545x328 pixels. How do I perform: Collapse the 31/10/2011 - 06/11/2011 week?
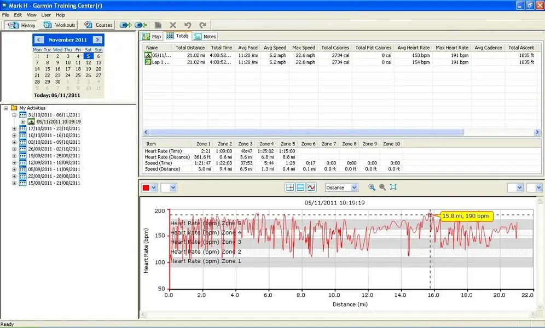14,115
